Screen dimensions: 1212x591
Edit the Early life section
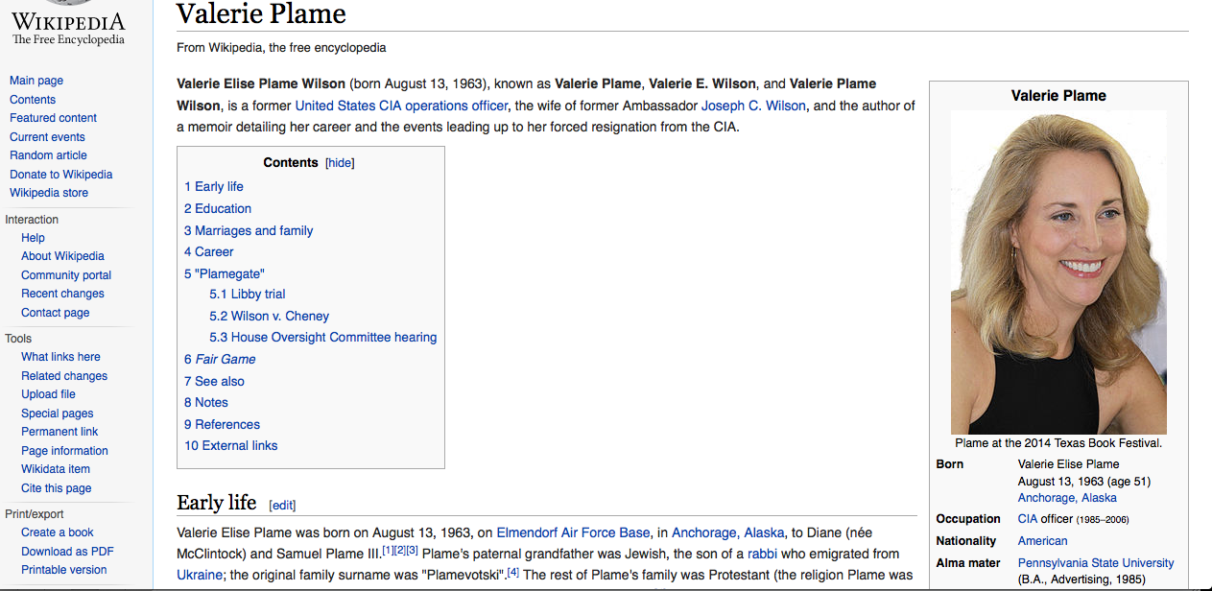click(283, 506)
